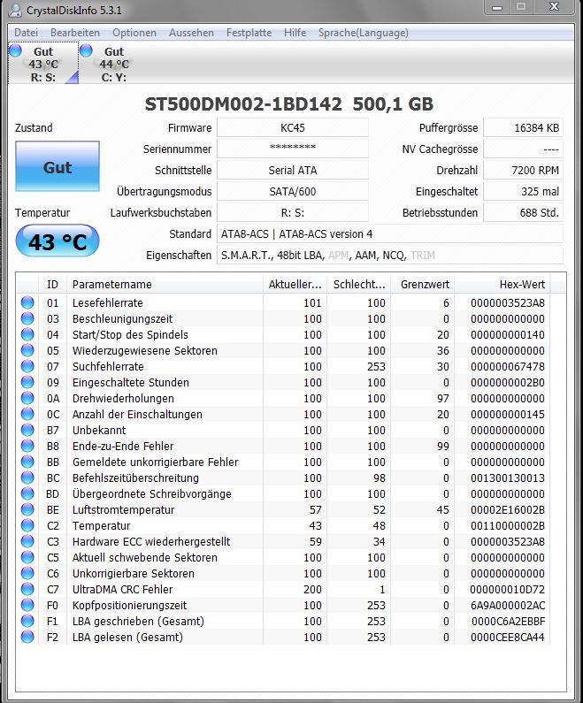Click status orb of Befehlszeitüberschreitung row

[x=27, y=478]
